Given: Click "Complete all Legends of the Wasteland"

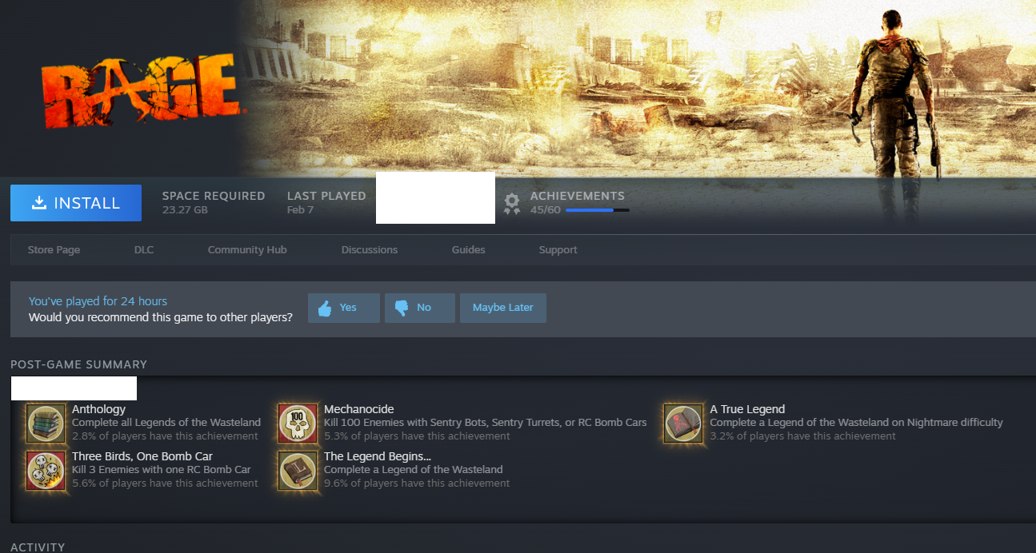Looking at the screenshot, I should (166, 423).
